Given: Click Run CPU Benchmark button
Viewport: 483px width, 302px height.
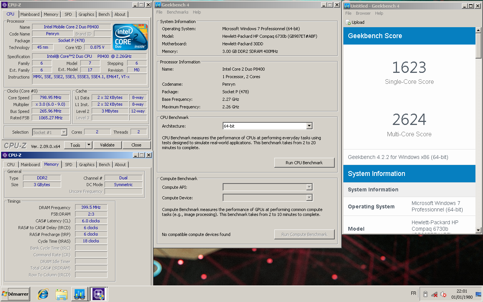Looking at the screenshot, I should click(304, 163).
